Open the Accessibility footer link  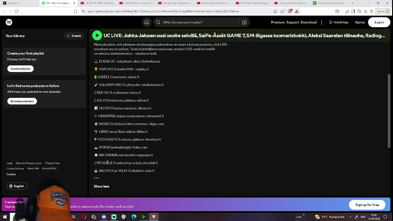pos(49,169)
